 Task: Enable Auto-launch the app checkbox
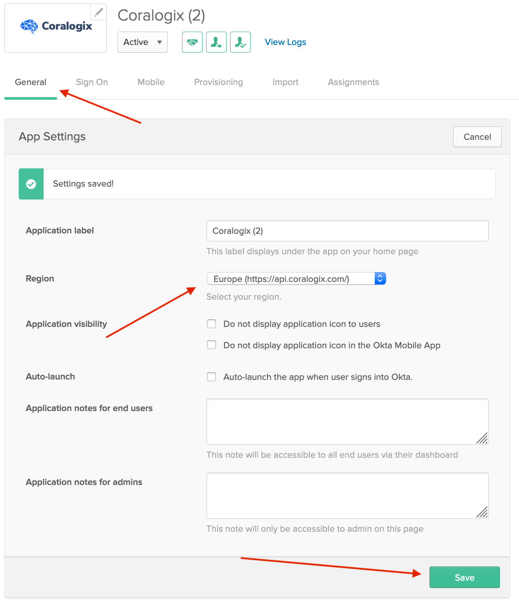click(x=211, y=377)
